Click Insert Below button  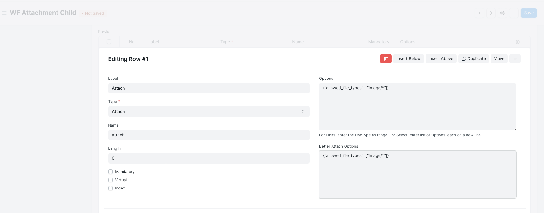click(x=408, y=59)
